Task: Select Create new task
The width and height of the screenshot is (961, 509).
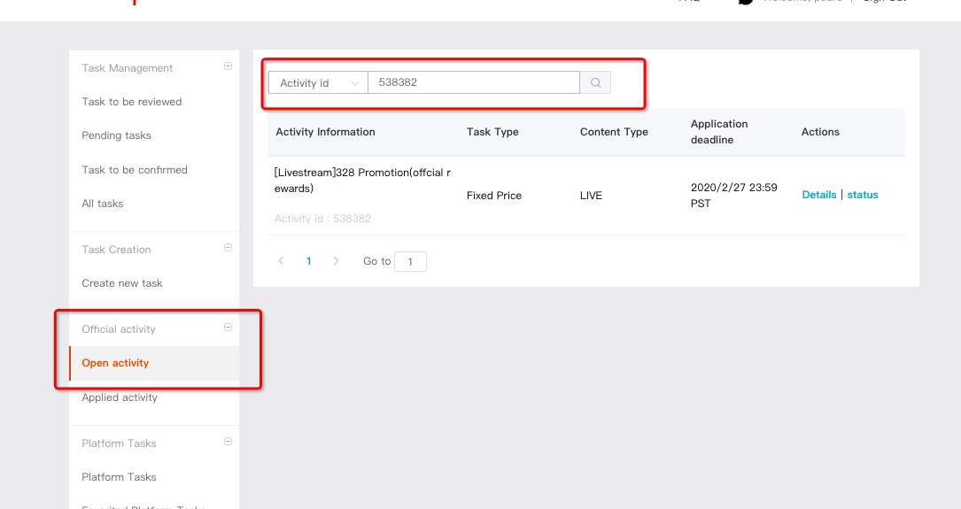Action: (122, 283)
